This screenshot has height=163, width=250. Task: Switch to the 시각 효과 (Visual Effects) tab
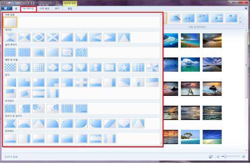(x=45, y=9)
